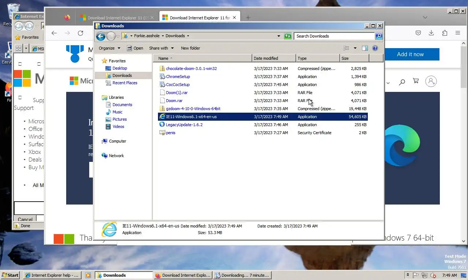
Task: Open a new Firefox tab with plus
Action: click(x=248, y=17)
